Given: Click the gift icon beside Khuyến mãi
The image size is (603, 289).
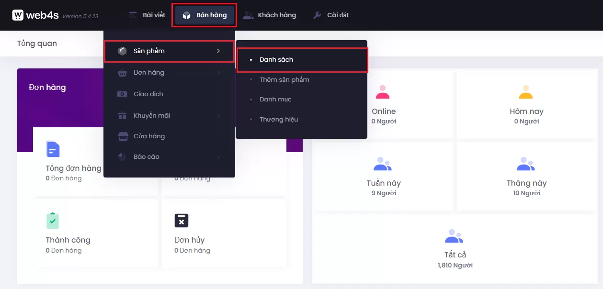Looking at the screenshot, I should pyautogui.click(x=123, y=115).
